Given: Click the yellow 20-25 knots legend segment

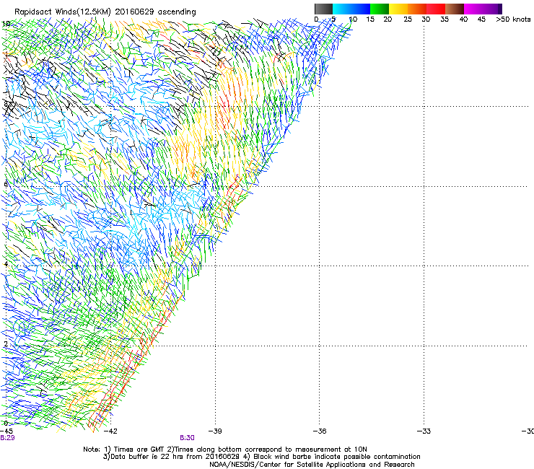Looking at the screenshot, I should pos(398,9).
